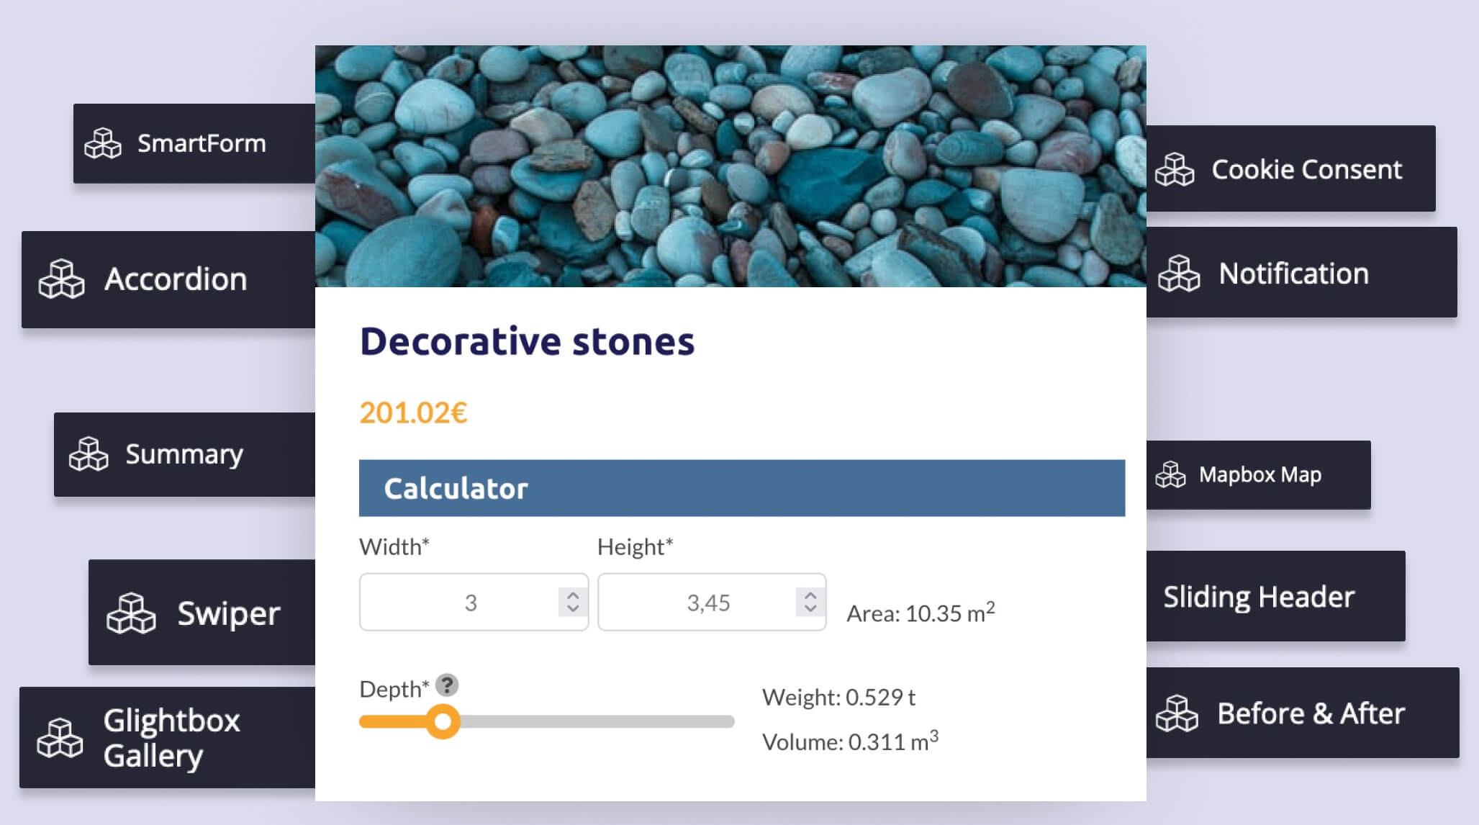This screenshot has height=825, width=1479.
Task: Click the 201.02€ price text
Action: 414,412
